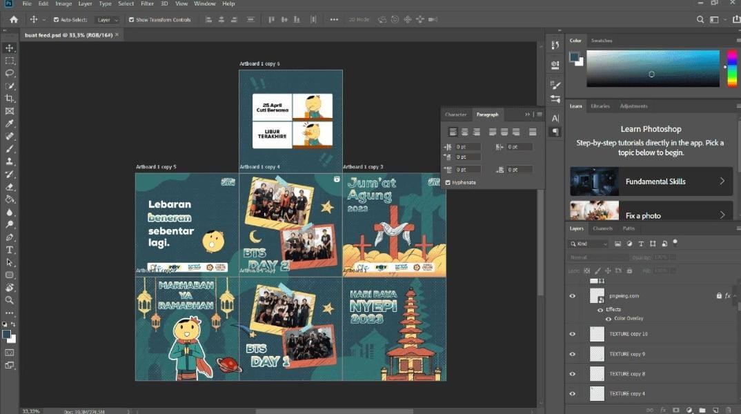Viewport: 741px width, 414px height.
Task: Hide the TEXTURE copy 4 layer
Action: [x=572, y=394]
